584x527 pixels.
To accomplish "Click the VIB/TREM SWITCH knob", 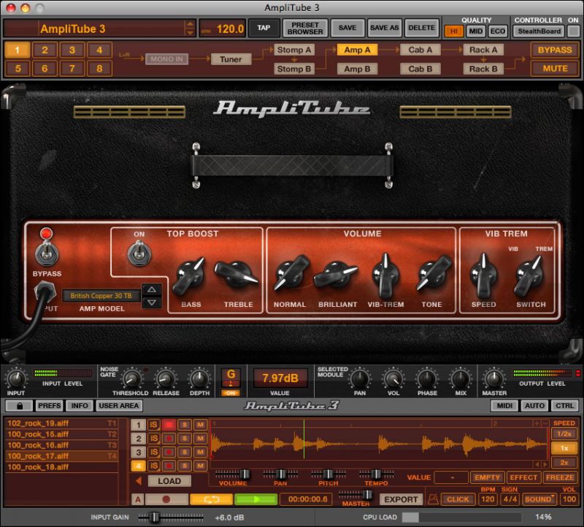I will [529, 276].
